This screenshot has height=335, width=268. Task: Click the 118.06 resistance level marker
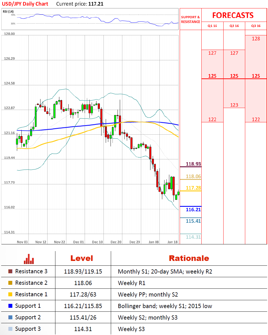click(193, 176)
